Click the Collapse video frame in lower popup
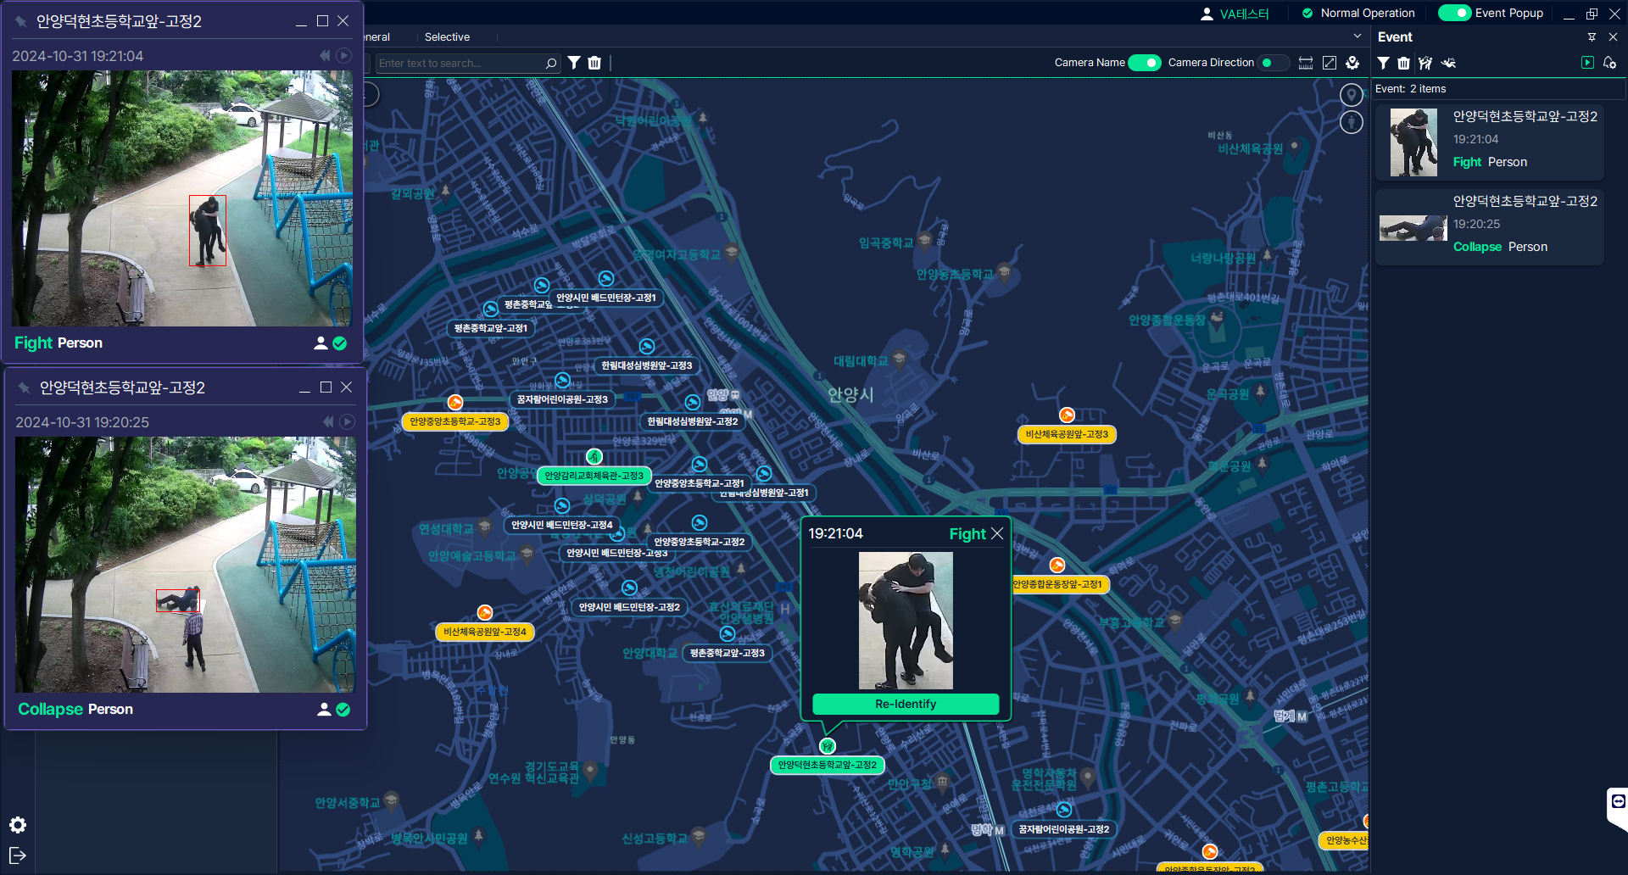Screen dimensions: 1628x875 coord(186,565)
